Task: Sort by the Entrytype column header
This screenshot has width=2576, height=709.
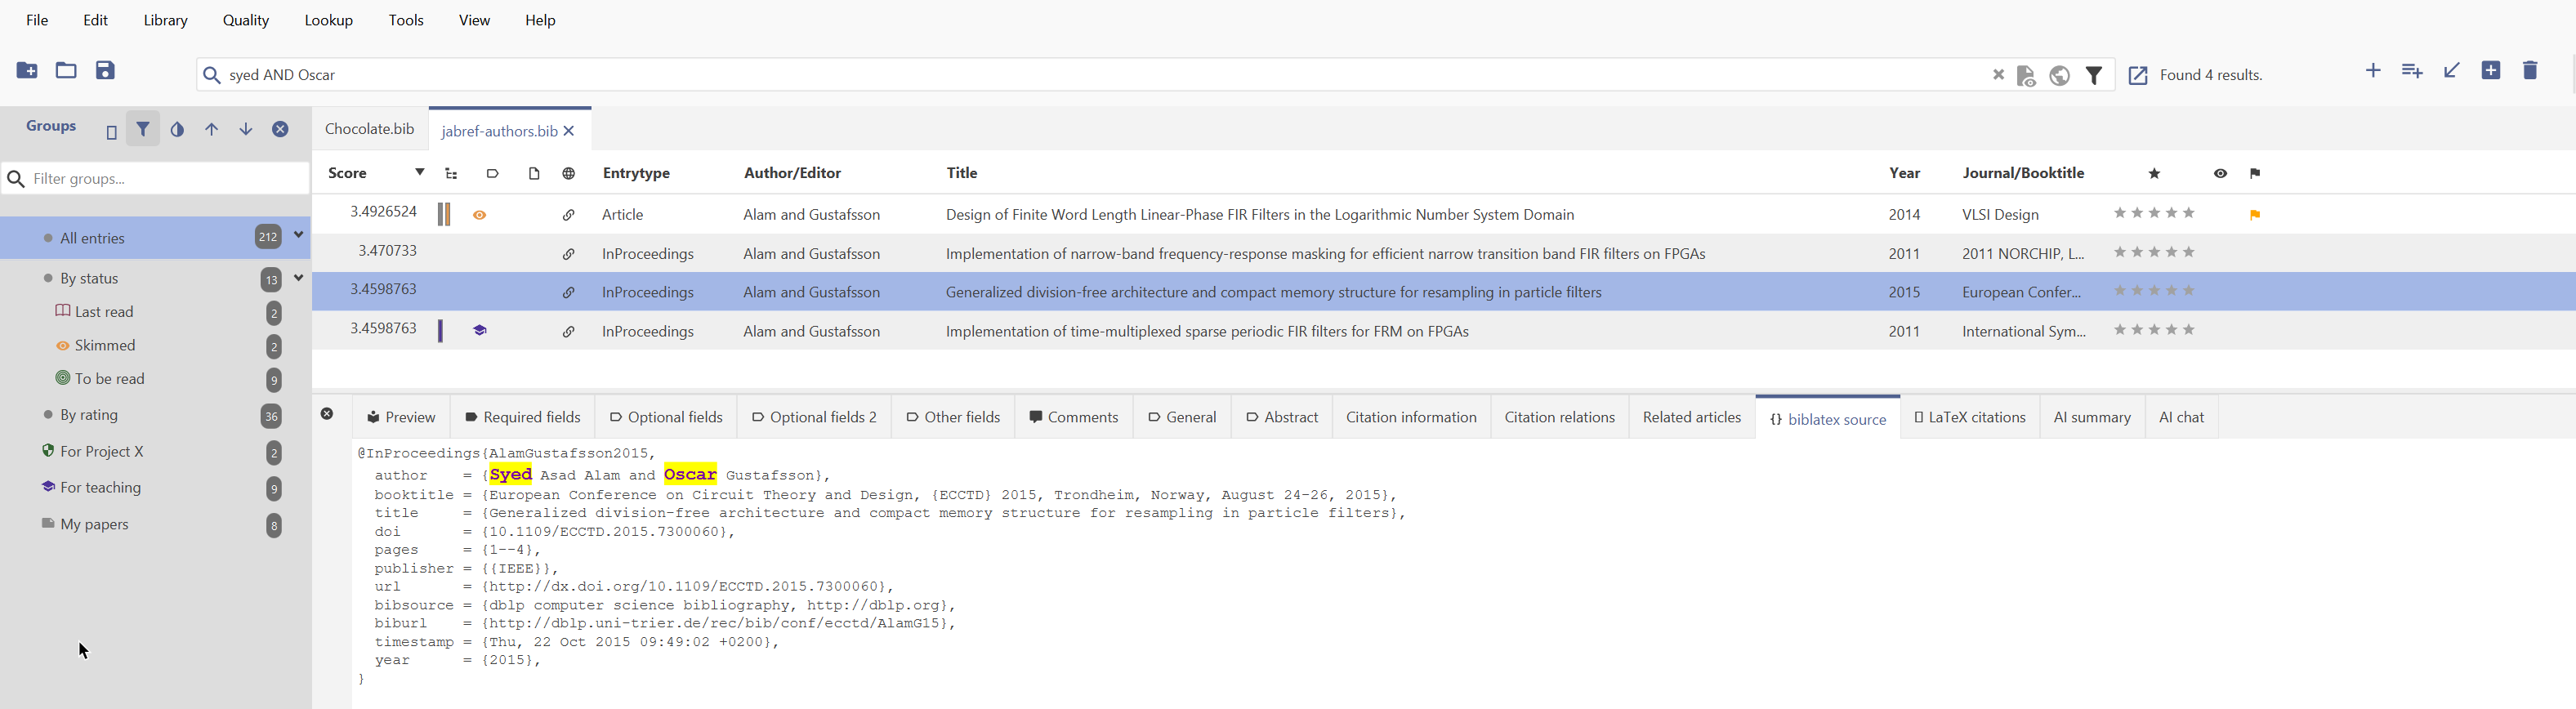Action: [x=636, y=173]
